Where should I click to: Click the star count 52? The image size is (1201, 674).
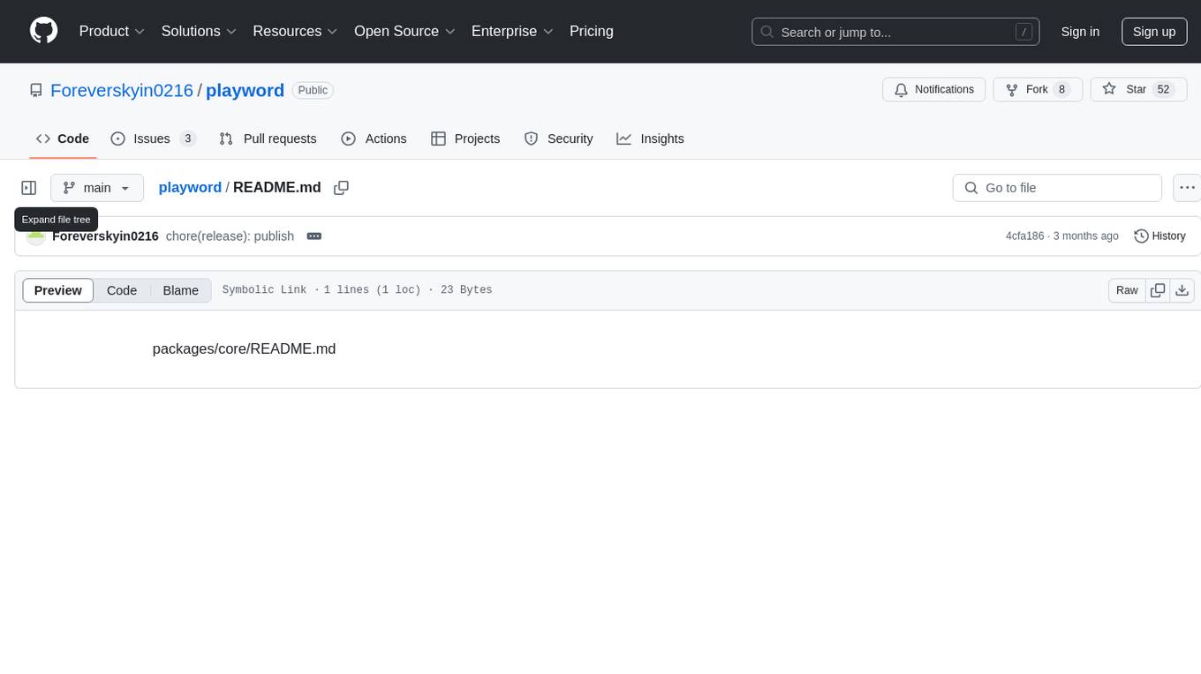point(1163,90)
